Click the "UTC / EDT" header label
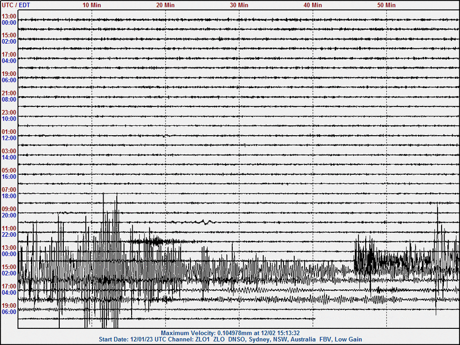 [16, 5]
